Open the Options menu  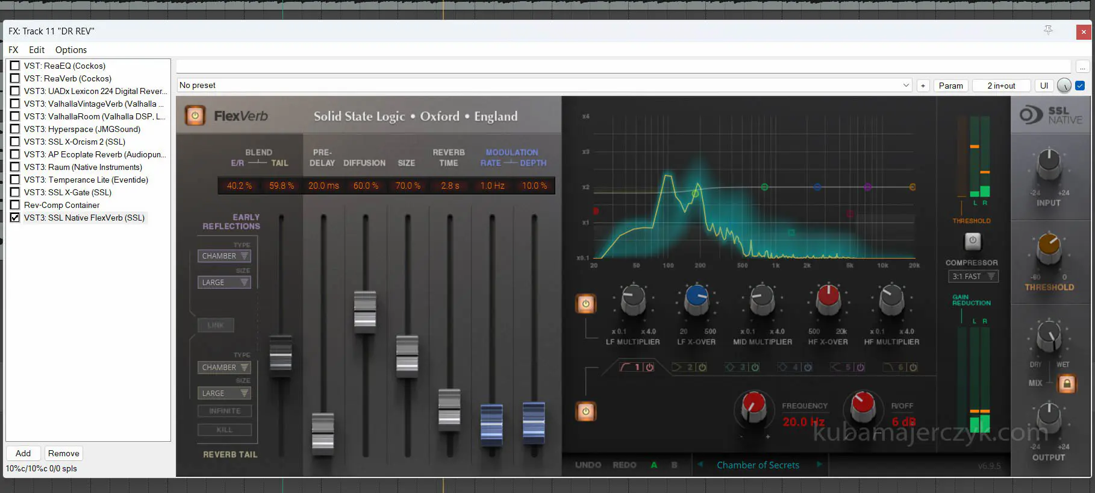click(x=70, y=50)
